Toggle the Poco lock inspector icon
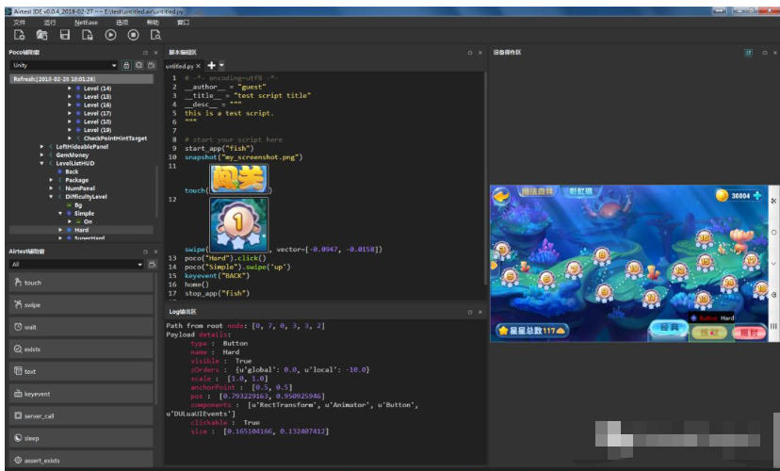The height and width of the screenshot is (471, 780). [126, 65]
